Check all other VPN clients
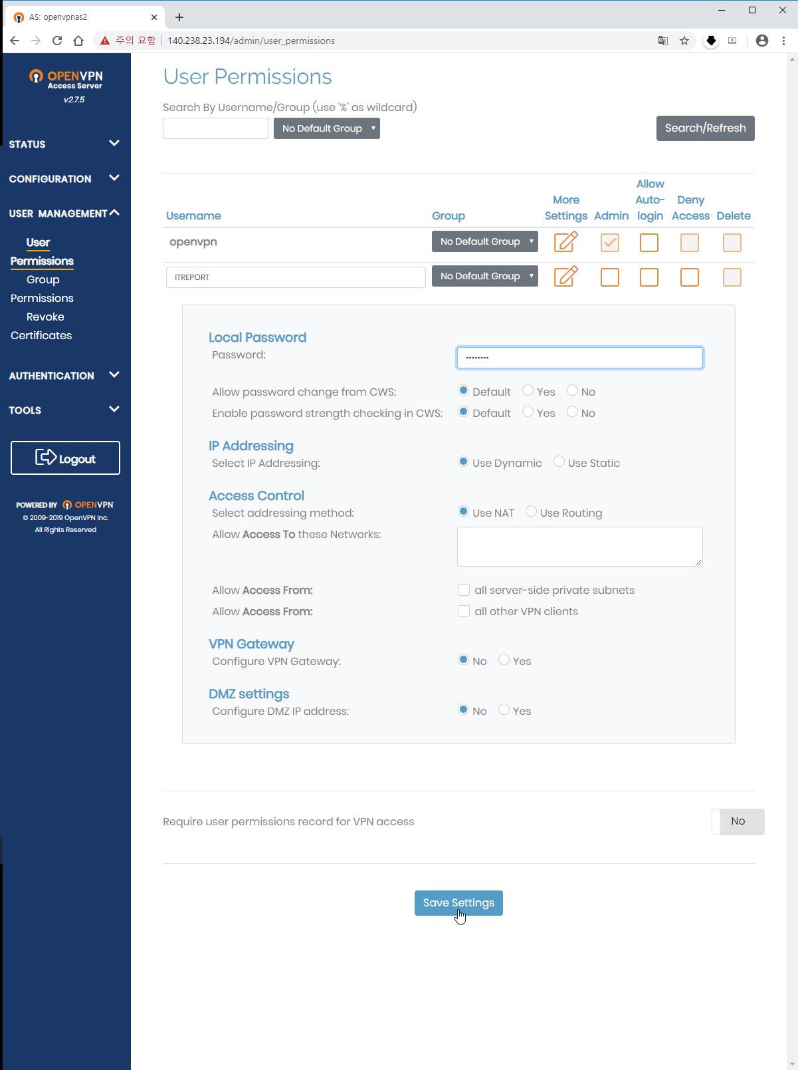798x1070 pixels. [x=464, y=611]
